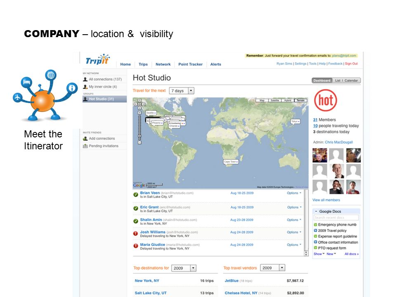Screen dimensions: 396x297
Task: Click Eric Grant's green check status icon
Action: (x=136, y=208)
